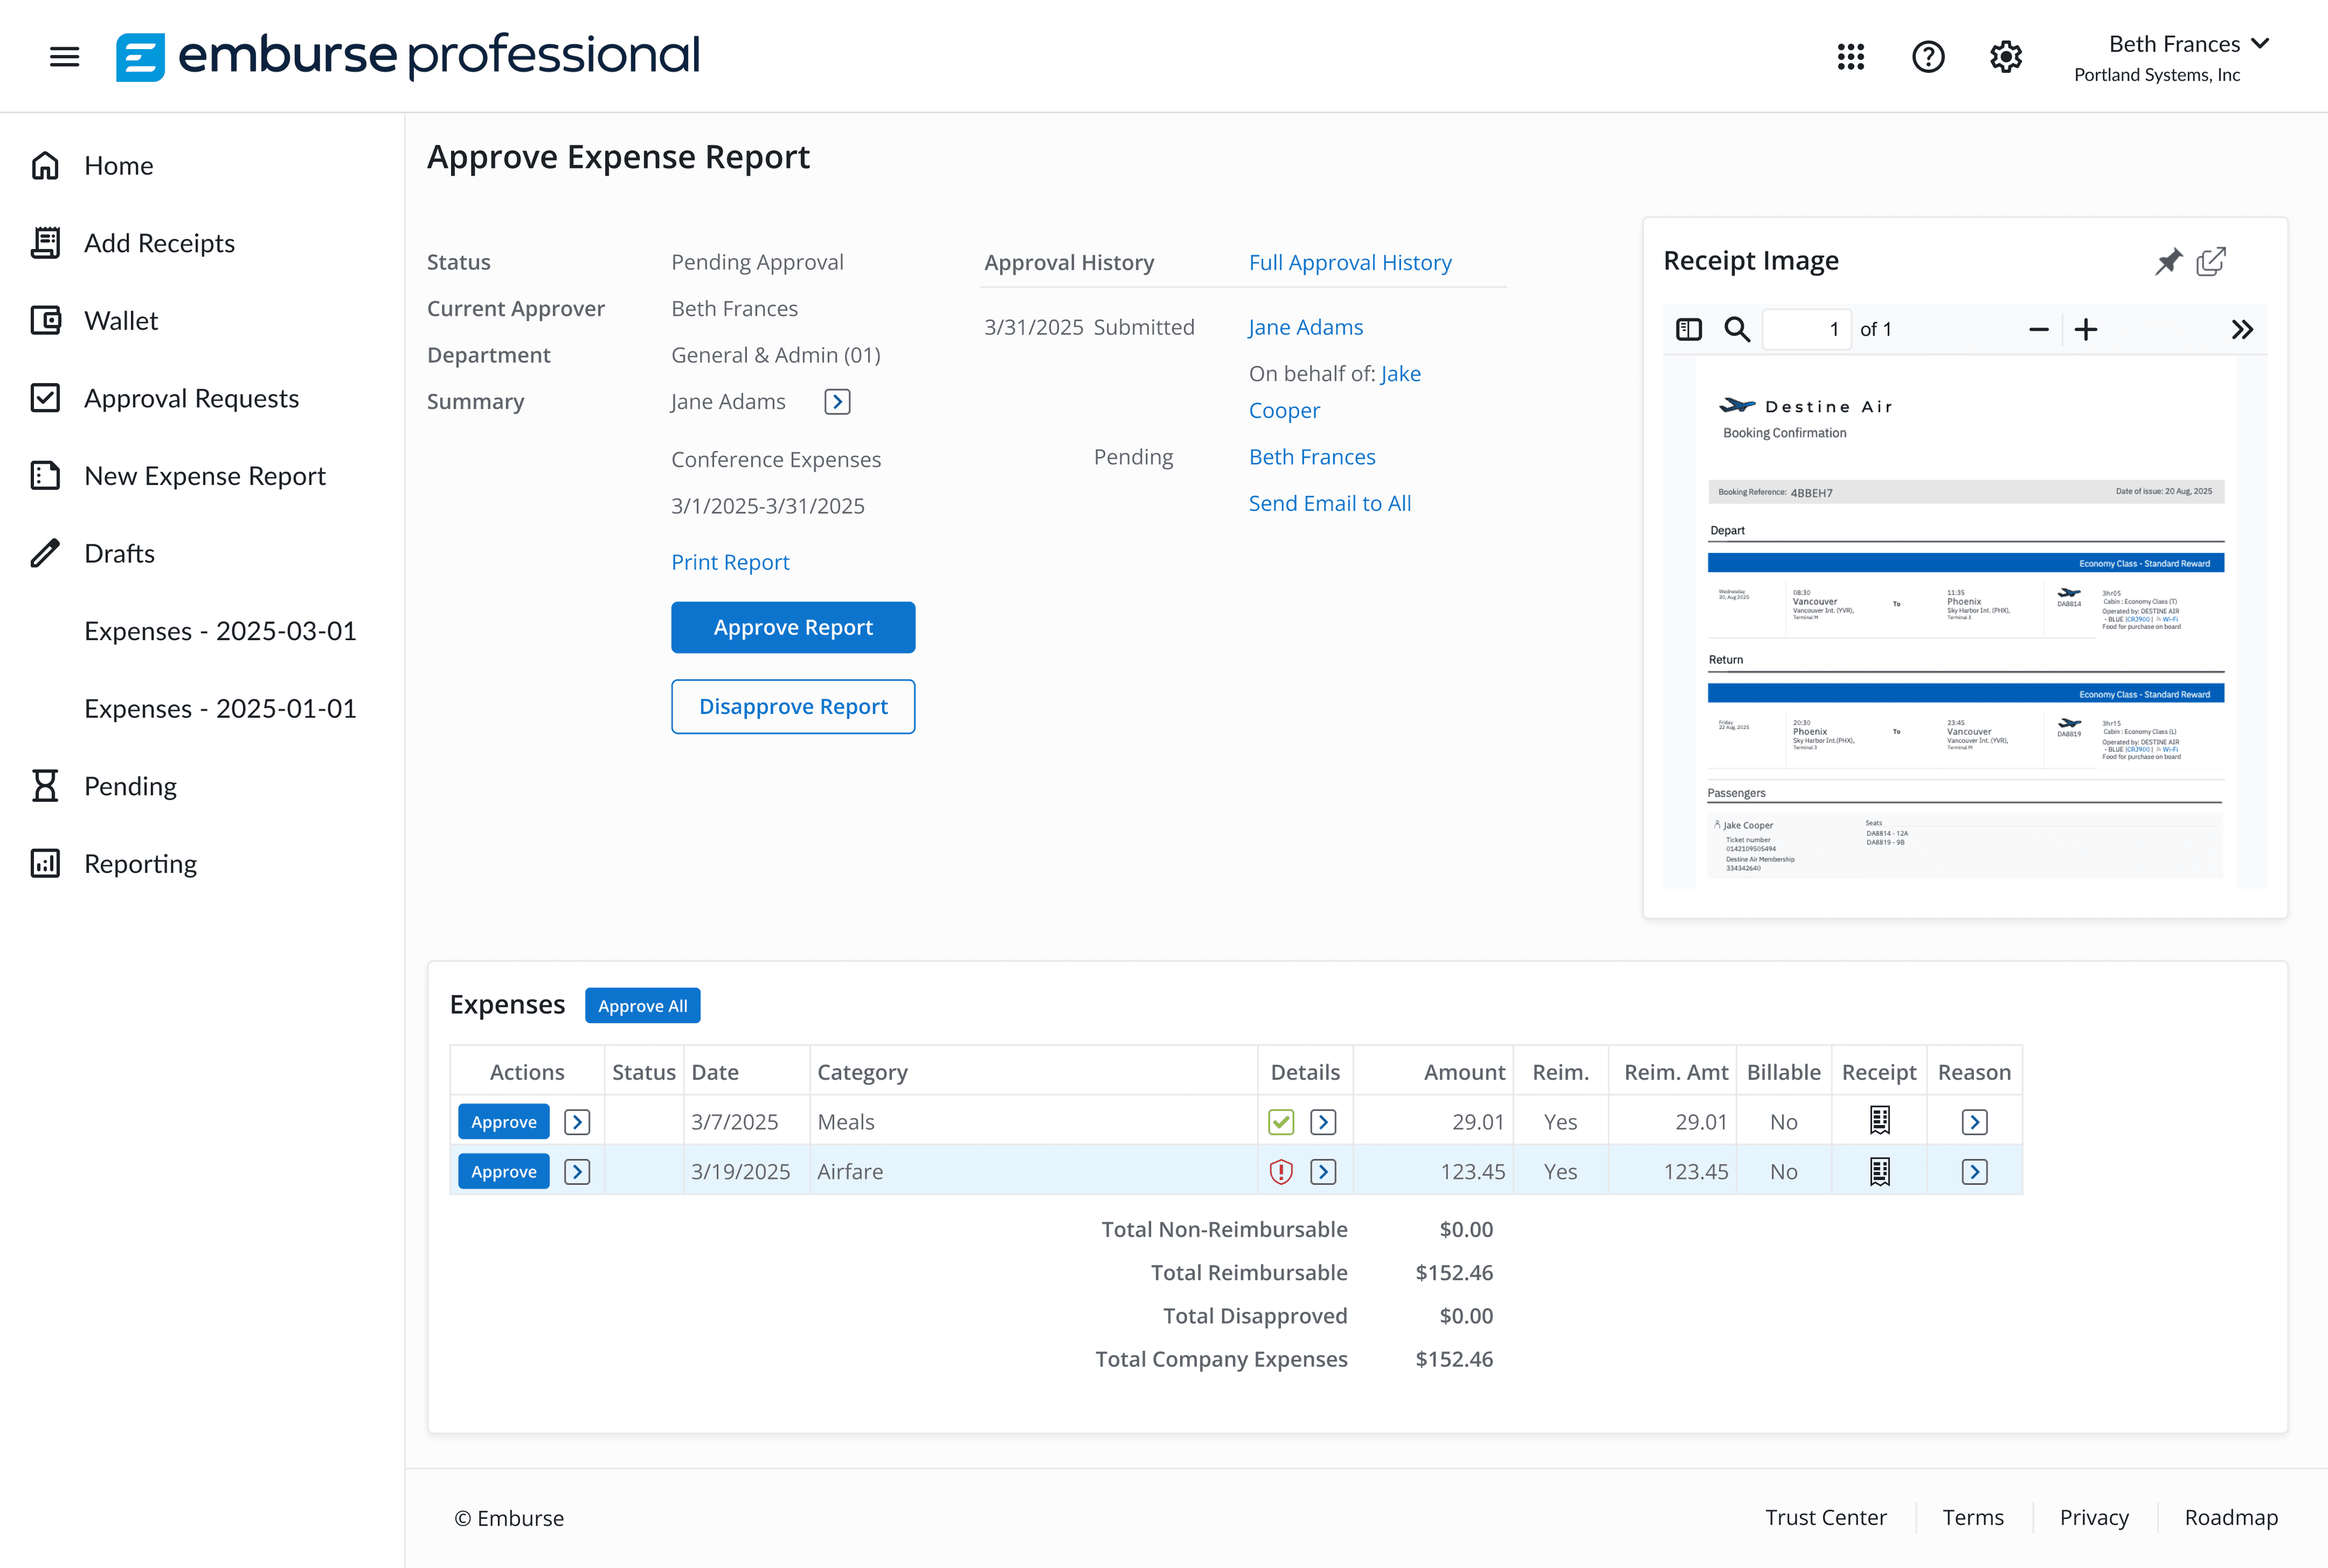Open receipt image in new window
Image resolution: width=2328 pixels, height=1568 pixels.
pyautogui.click(x=2211, y=262)
